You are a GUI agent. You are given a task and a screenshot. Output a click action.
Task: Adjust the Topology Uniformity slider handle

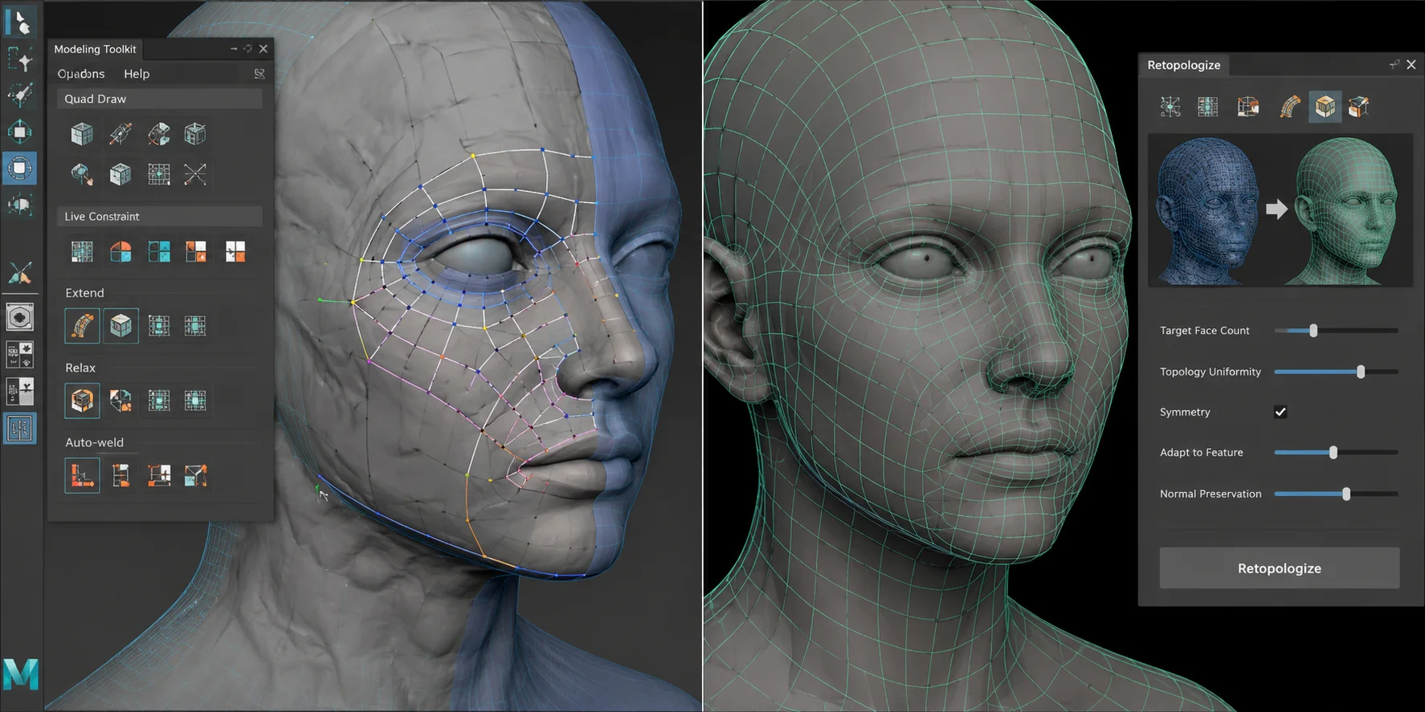(1361, 372)
